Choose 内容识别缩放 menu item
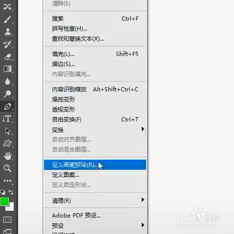 pyautogui.click(x=95, y=89)
